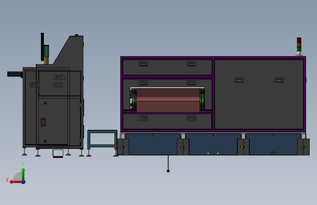This screenshot has height=205, width=317.
Task: Select the left handle of the bottom drawer panel
Action: tap(143, 118)
